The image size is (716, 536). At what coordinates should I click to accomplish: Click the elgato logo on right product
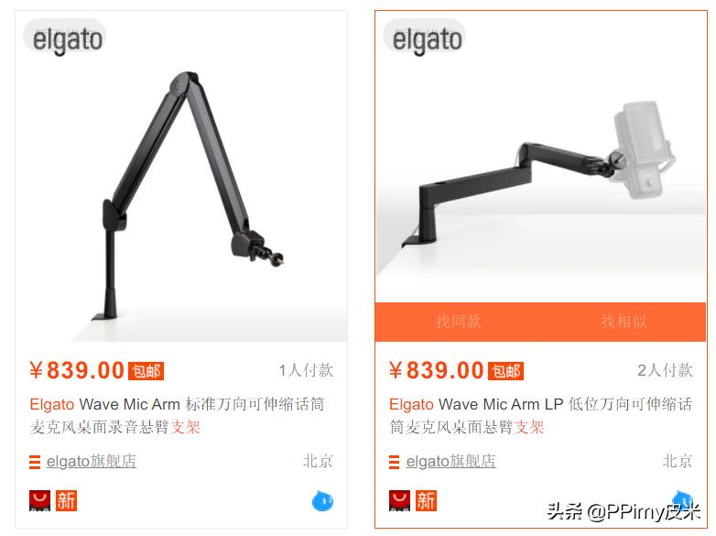424,37
